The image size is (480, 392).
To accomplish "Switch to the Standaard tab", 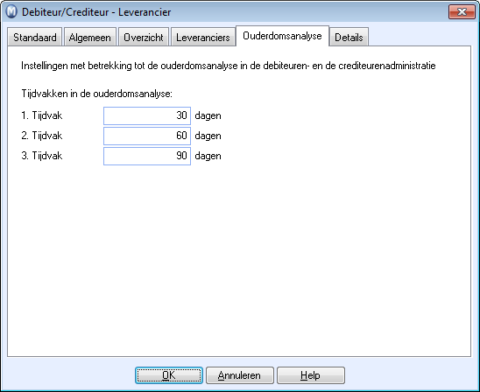I will point(35,38).
